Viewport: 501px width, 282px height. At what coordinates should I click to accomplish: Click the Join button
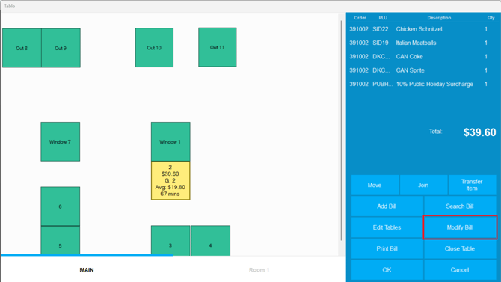423,185
